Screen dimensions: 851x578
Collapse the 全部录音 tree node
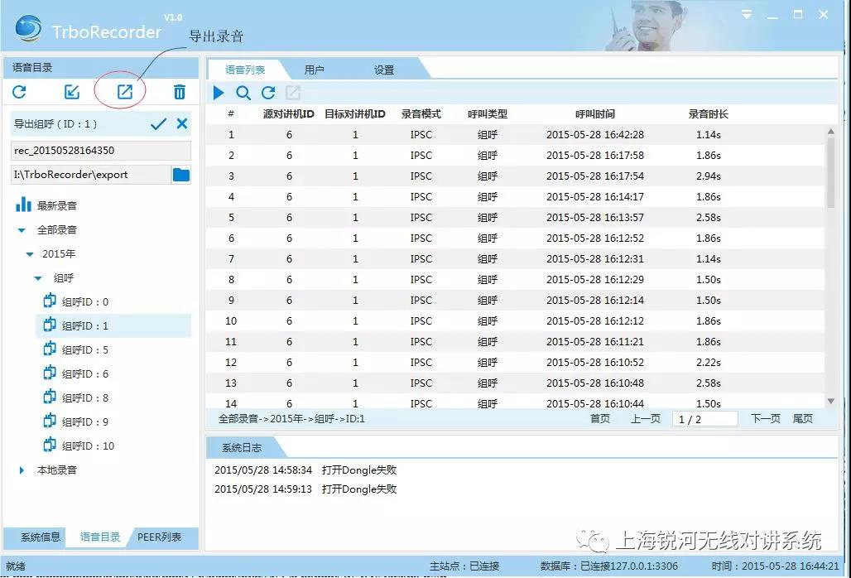[22, 230]
